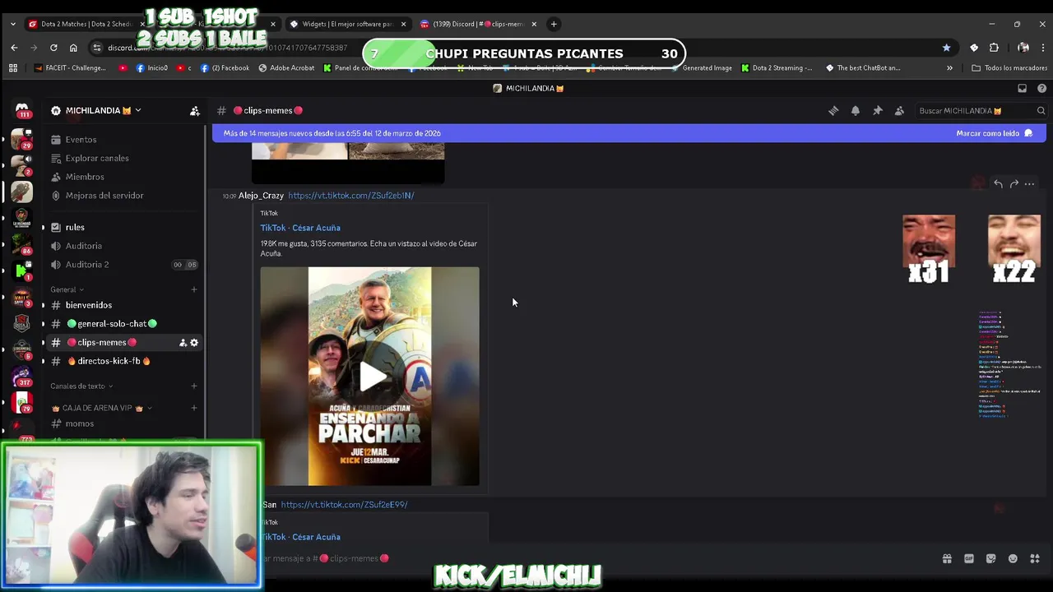Open Discord help question mark icon
Viewport: 1053px width, 592px height.
1041,88
